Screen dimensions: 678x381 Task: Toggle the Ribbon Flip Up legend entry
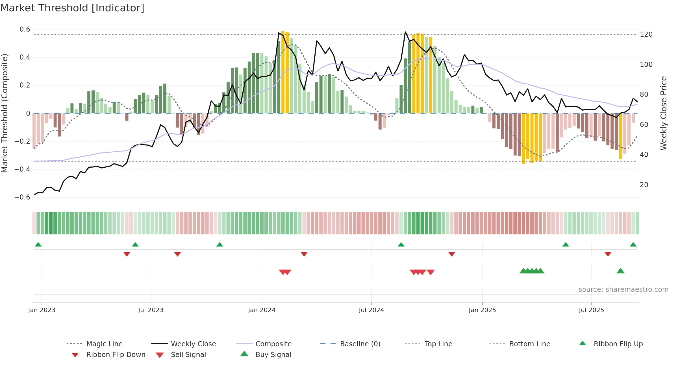611,344
